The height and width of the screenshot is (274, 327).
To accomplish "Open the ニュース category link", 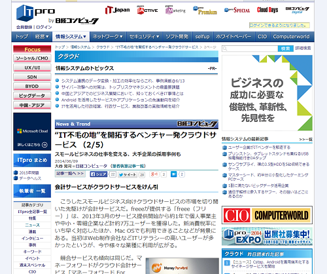I will point(32,225).
